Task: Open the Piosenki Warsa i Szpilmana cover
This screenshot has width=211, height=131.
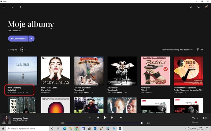Action: [x=188, y=71]
